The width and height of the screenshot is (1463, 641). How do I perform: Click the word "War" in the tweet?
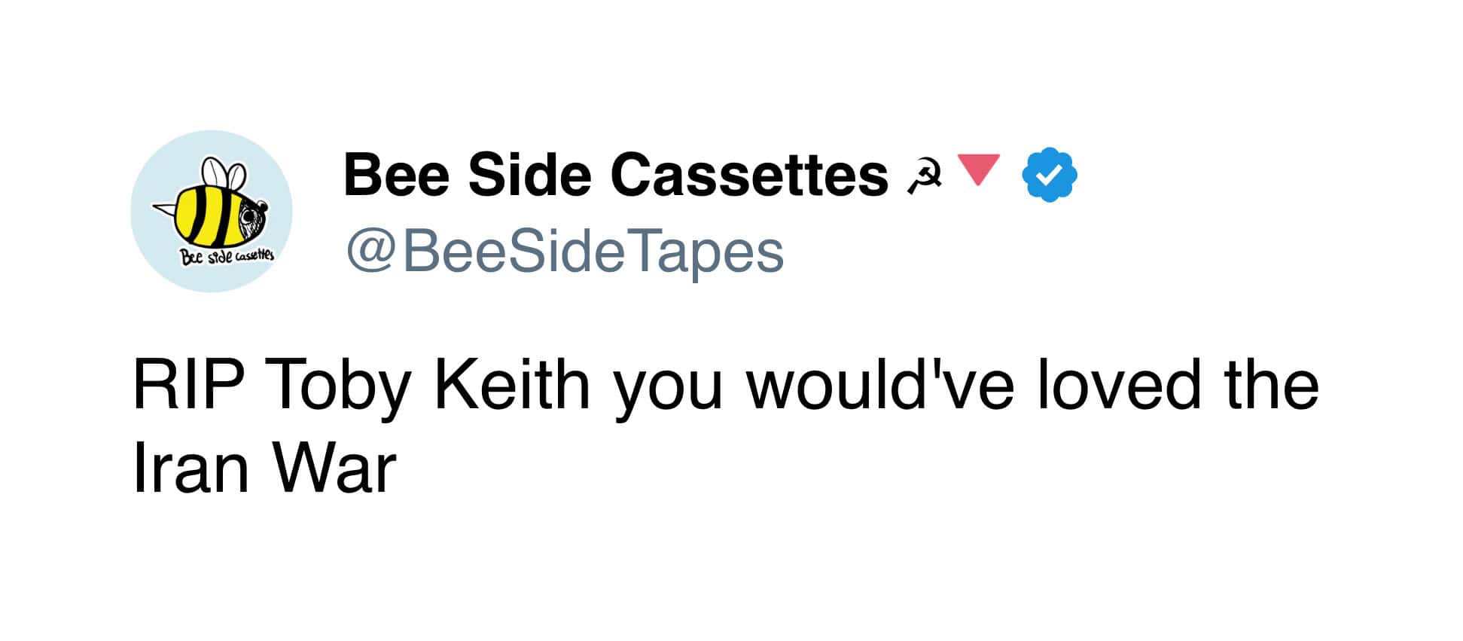tap(334, 469)
